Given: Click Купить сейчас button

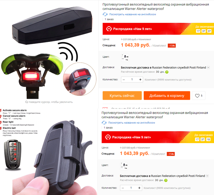Looking at the screenshot, I should [122, 96].
